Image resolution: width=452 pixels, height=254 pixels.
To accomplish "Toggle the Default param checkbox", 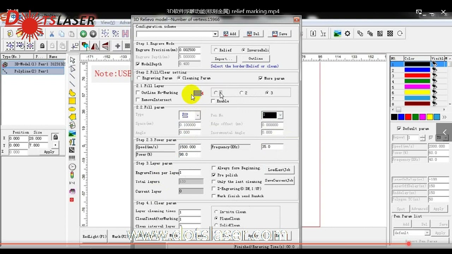I will point(399,128).
